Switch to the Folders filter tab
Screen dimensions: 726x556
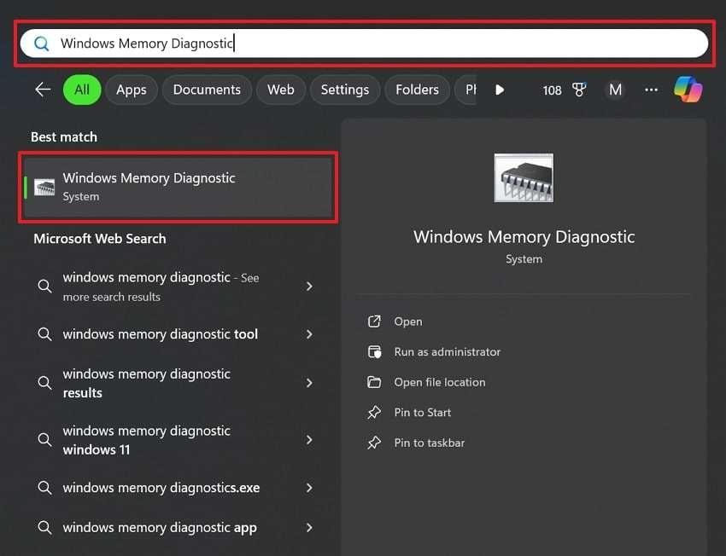(417, 90)
